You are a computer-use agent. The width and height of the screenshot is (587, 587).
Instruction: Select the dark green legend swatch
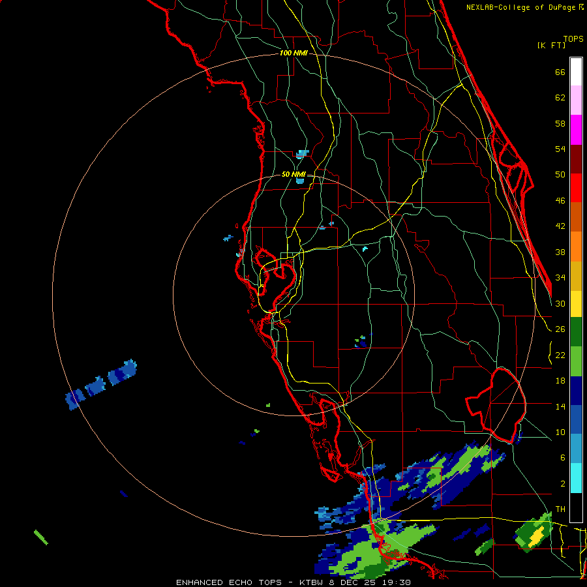pyautogui.click(x=576, y=332)
